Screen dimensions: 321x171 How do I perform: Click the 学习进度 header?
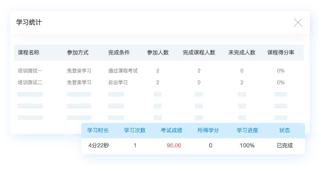247,131
